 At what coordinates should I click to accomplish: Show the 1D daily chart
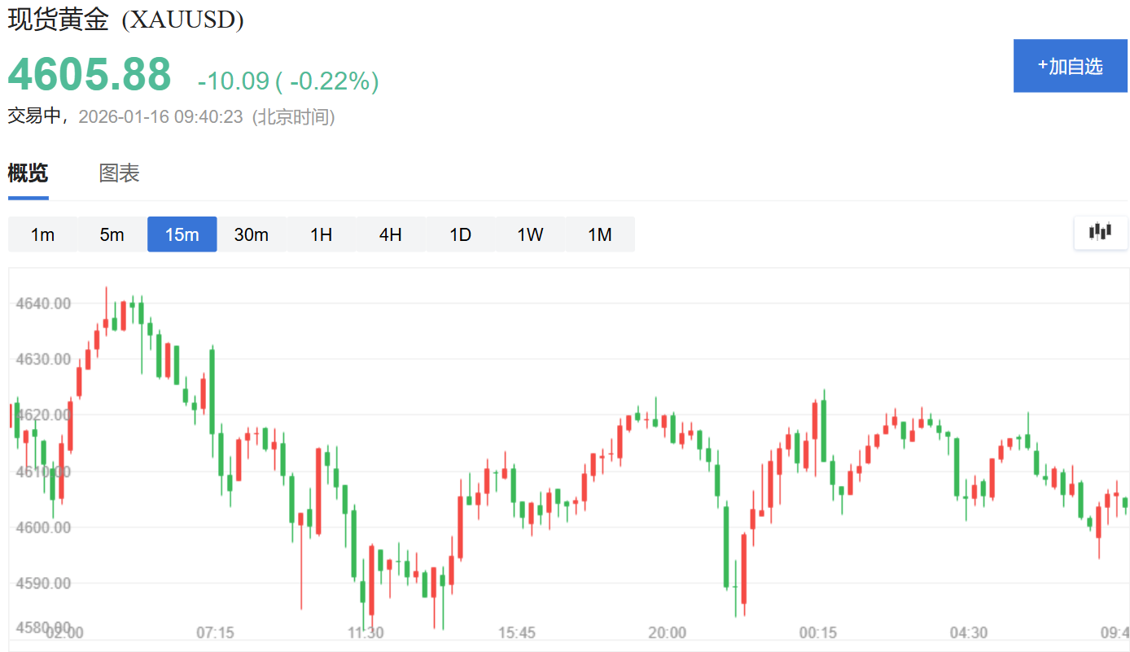tap(461, 234)
